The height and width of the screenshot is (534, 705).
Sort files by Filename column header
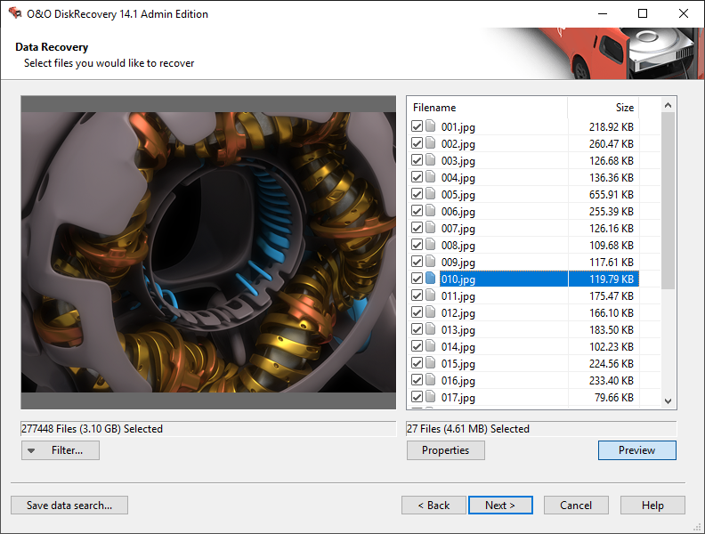pos(486,108)
